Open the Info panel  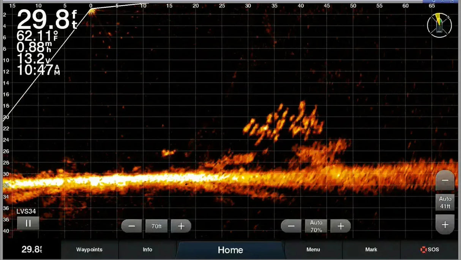click(147, 249)
